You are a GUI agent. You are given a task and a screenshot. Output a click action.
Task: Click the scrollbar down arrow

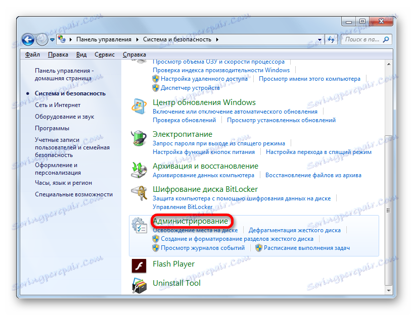tap(389, 291)
